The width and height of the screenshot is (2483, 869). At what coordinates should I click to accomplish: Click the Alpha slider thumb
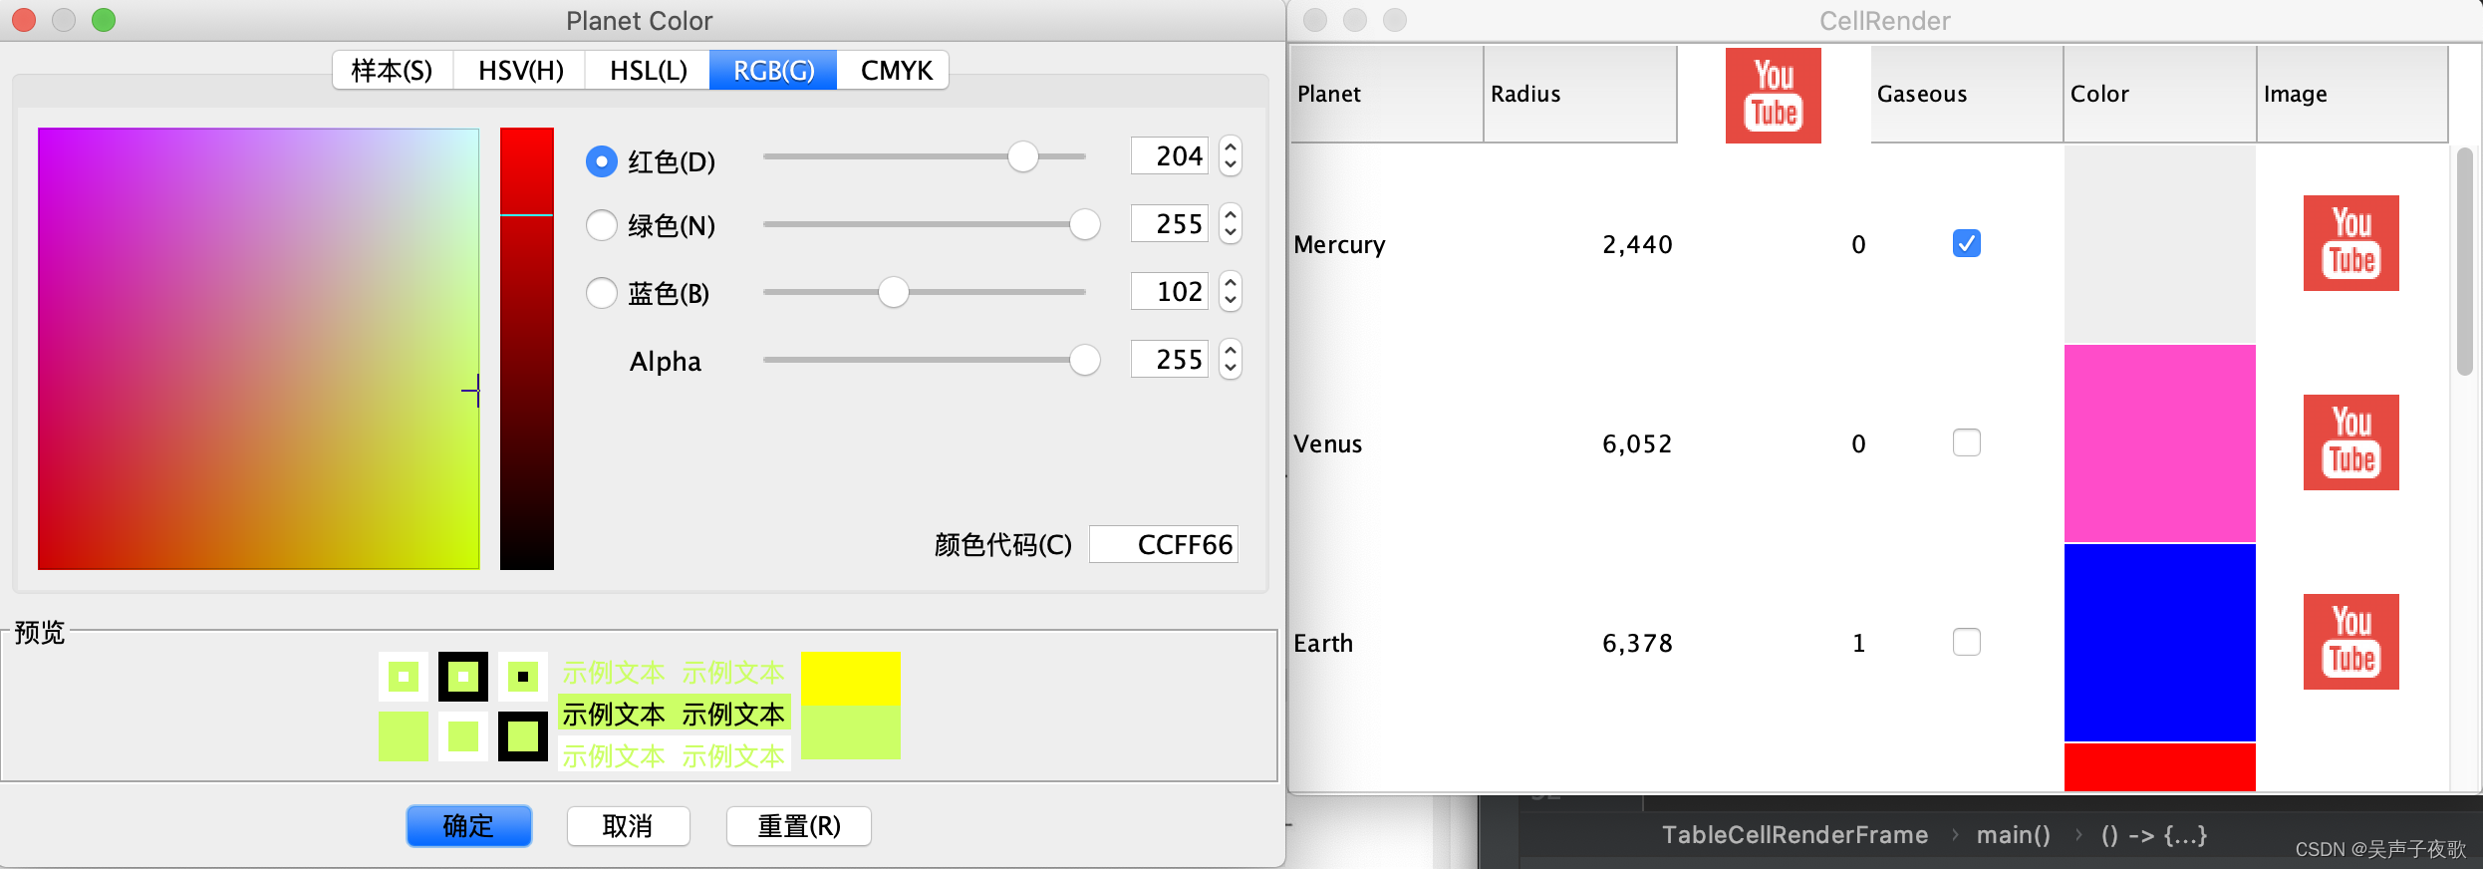tap(1084, 360)
